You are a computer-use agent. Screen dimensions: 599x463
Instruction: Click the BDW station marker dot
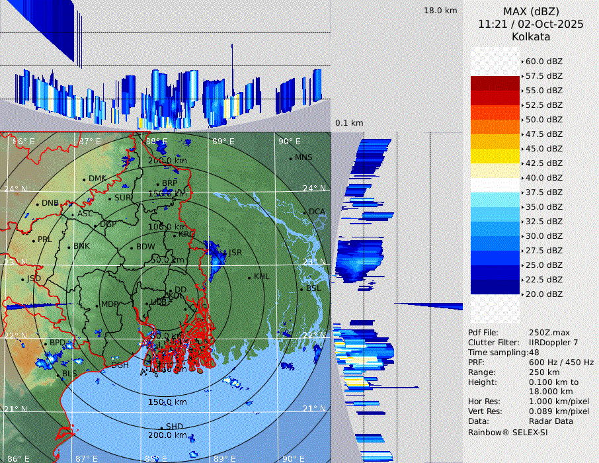[x=132, y=247]
